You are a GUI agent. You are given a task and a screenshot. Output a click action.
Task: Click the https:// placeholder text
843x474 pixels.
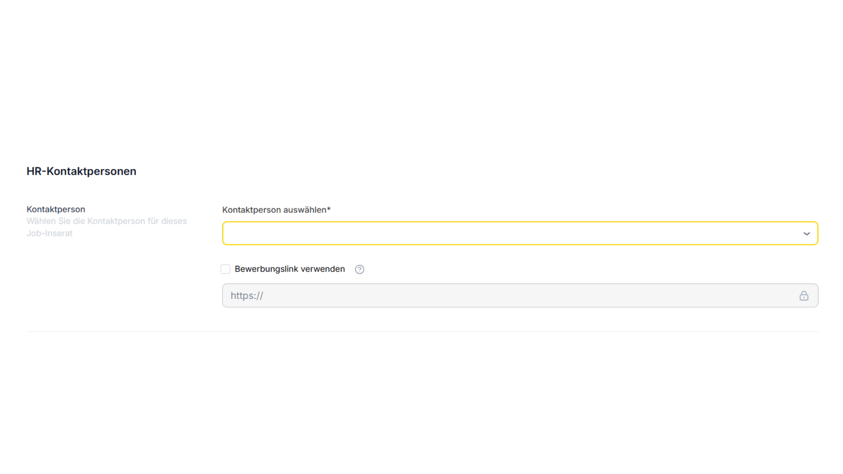(247, 296)
